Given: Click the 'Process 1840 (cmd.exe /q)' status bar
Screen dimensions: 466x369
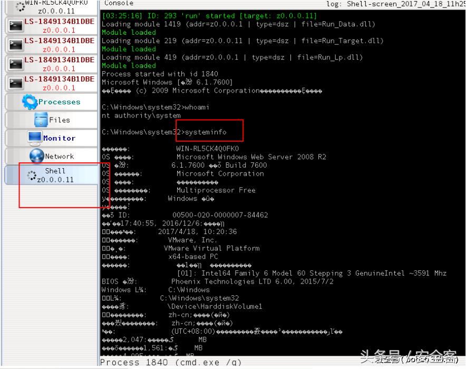Looking at the screenshot, I should (x=171, y=363).
